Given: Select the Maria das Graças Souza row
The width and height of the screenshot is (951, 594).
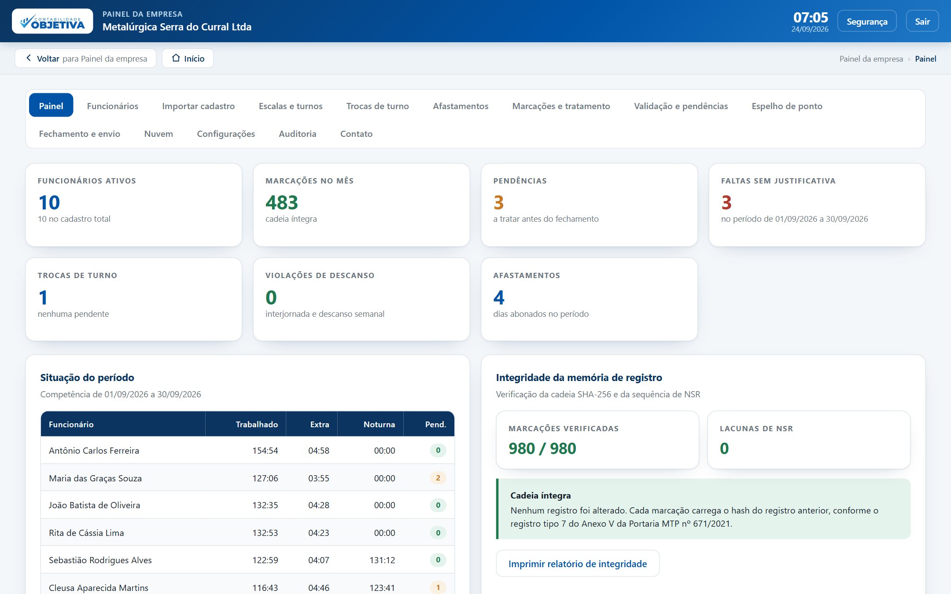Looking at the screenshot, I should [x=247, y=477].
